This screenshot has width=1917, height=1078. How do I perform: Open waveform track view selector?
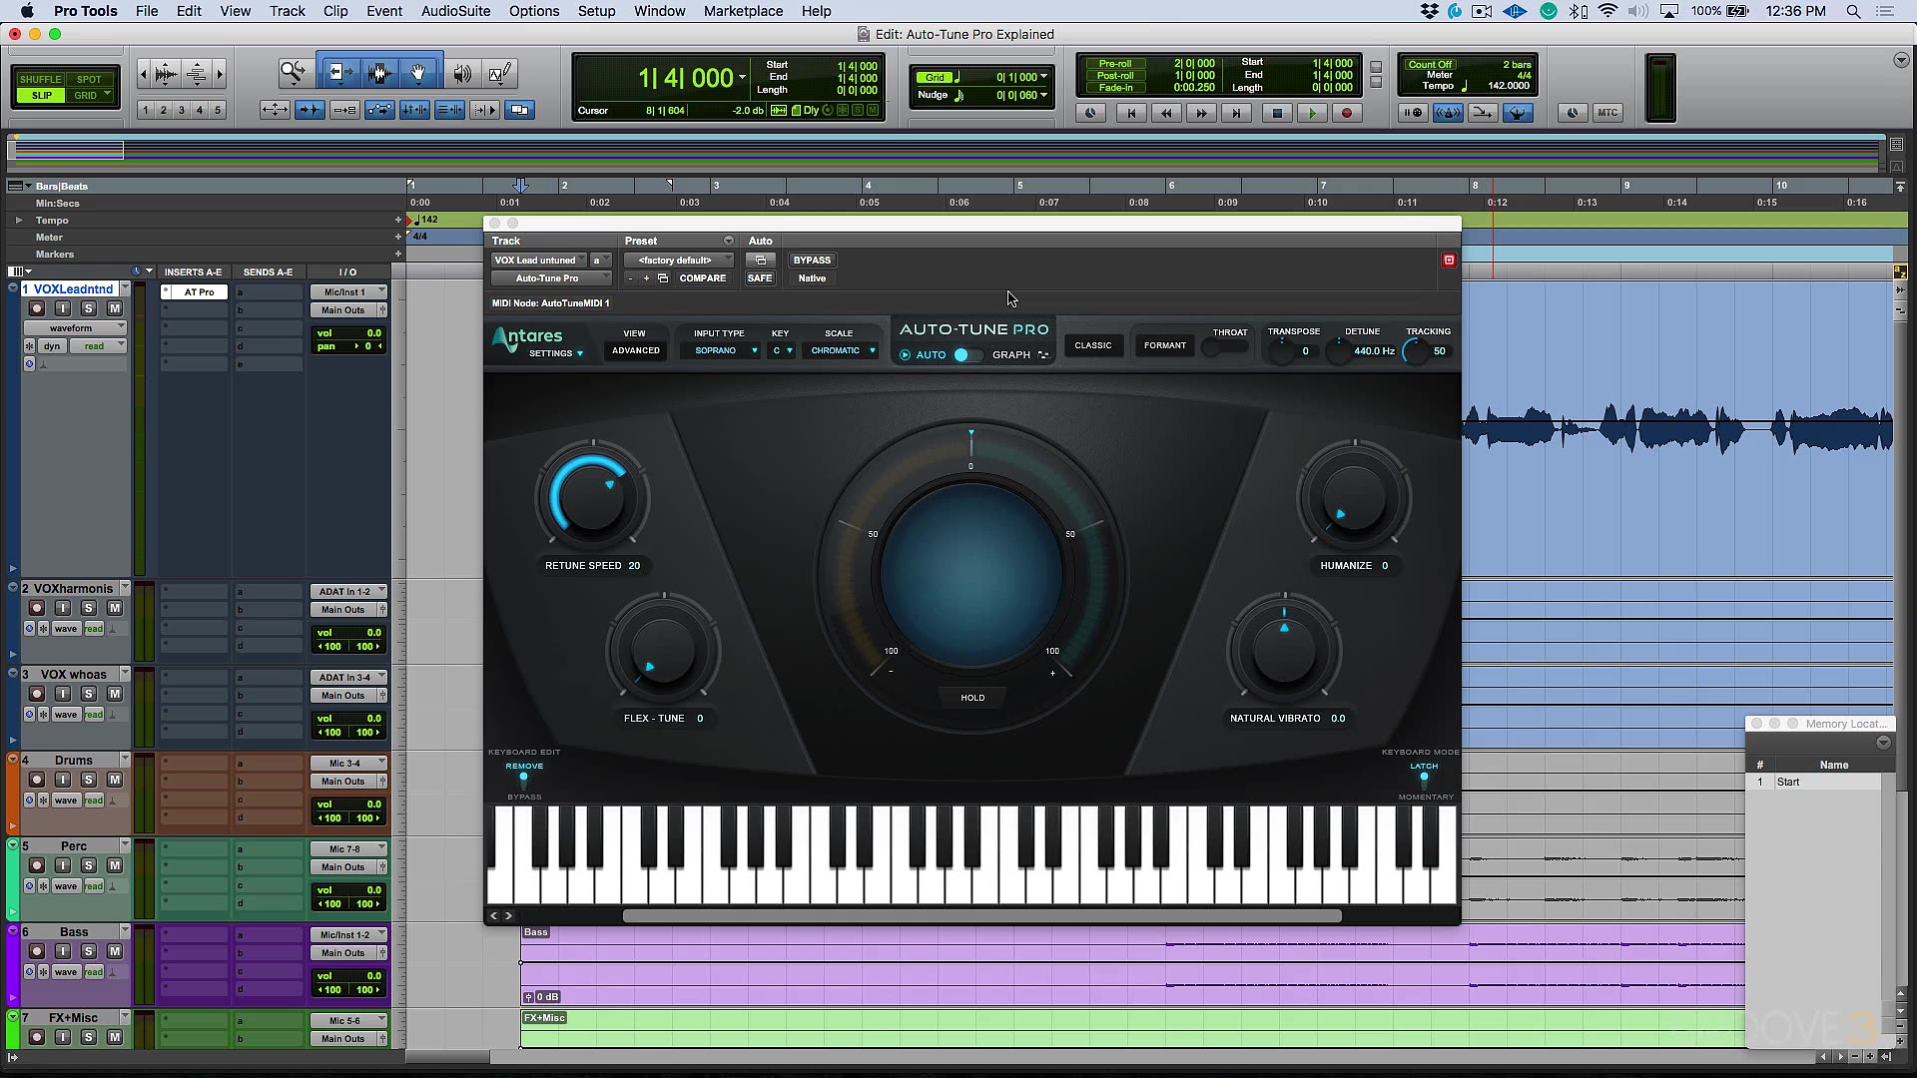point(75,328)
